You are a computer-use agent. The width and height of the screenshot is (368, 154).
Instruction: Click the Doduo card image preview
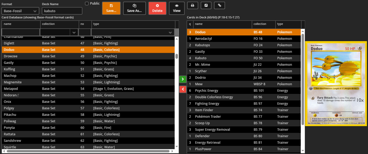(x=336, y=83)
